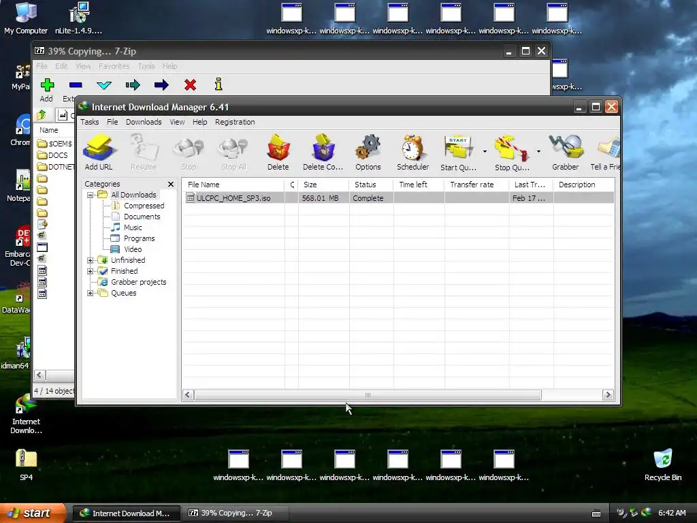Sort by the Transfer rate column header
The image size is (697, 523).
click(476, 185)
